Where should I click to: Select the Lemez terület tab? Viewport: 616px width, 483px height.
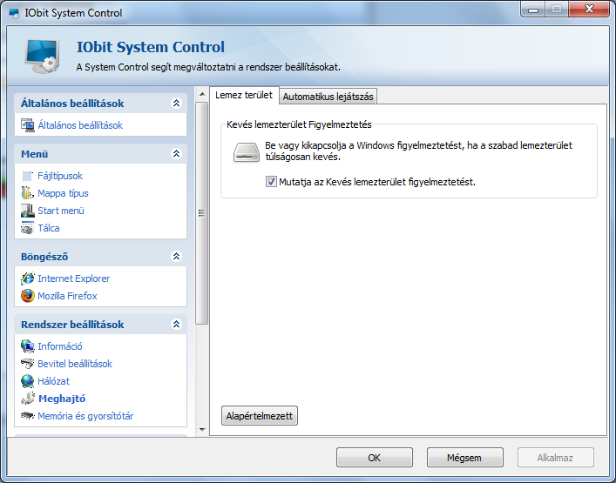tap(244, 95)
